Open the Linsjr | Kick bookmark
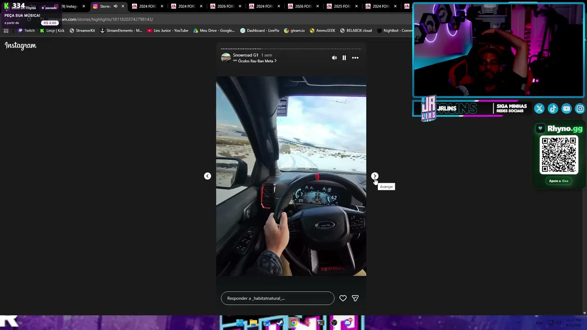 [52, 31]
